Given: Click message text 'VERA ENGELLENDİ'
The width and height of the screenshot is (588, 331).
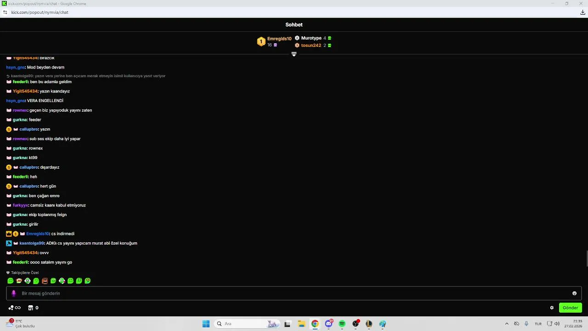Looking at the screenshot, I should tap(45, 101).
